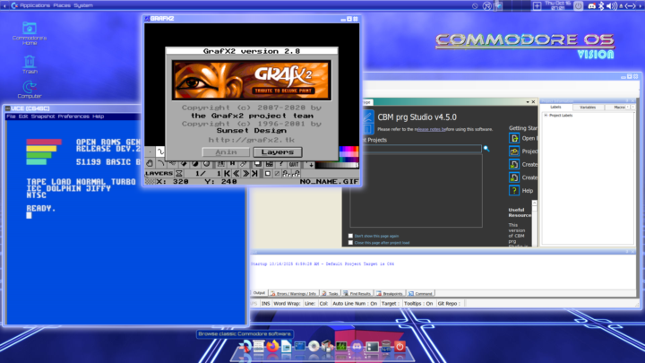The width and height of the screenshot is (645, 363).
Task: Select the curve tool in GrafX2
Action: click(161, 163)
